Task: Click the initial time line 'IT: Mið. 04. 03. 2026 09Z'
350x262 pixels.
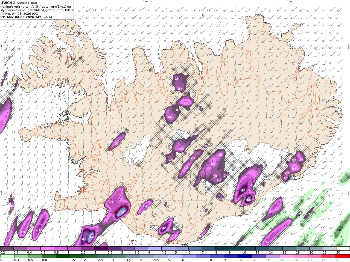Action: (x=19, y=13)
